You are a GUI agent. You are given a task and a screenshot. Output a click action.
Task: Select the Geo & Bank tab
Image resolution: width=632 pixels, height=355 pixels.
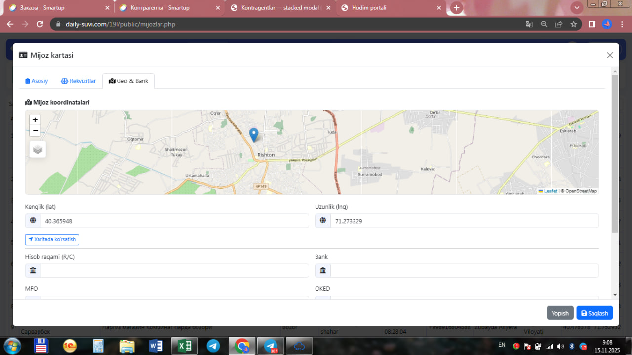[128, 81]
